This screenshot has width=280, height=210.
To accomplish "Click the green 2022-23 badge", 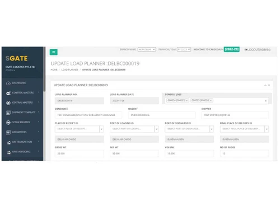I will [231, 49].
